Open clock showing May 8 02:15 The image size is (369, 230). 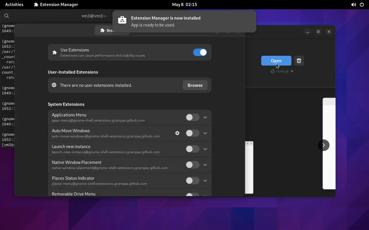184,4
